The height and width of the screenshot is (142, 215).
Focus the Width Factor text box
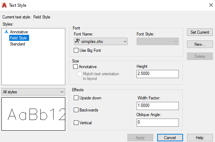coord(158,106)
